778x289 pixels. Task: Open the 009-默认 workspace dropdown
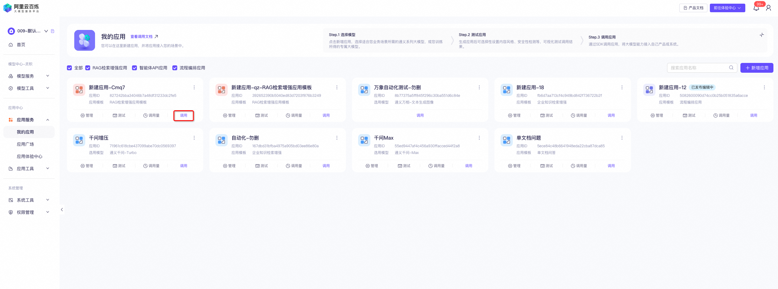(x=46, y=31)
